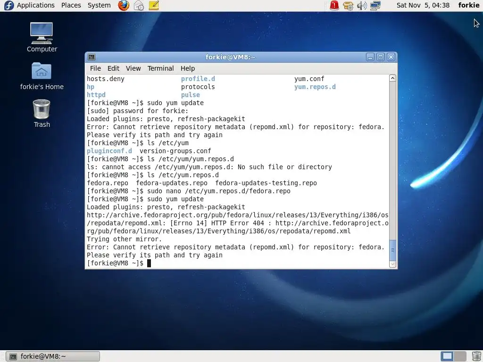Open the terminal Help menu
The width and height of the screenshot is (483, 362).
tap(188, 68)
